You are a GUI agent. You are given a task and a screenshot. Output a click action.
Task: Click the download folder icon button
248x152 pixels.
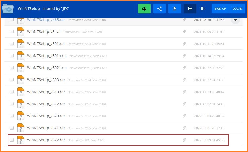click(x=175, y=9)
